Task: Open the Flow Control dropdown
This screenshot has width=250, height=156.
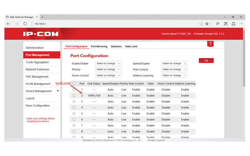Action: tap(174, 69)
